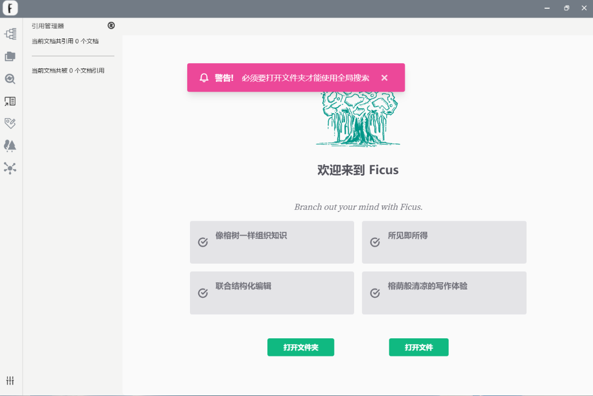Dismiss the 警告 banner with its X
The image size is (593, 396).
384,77
